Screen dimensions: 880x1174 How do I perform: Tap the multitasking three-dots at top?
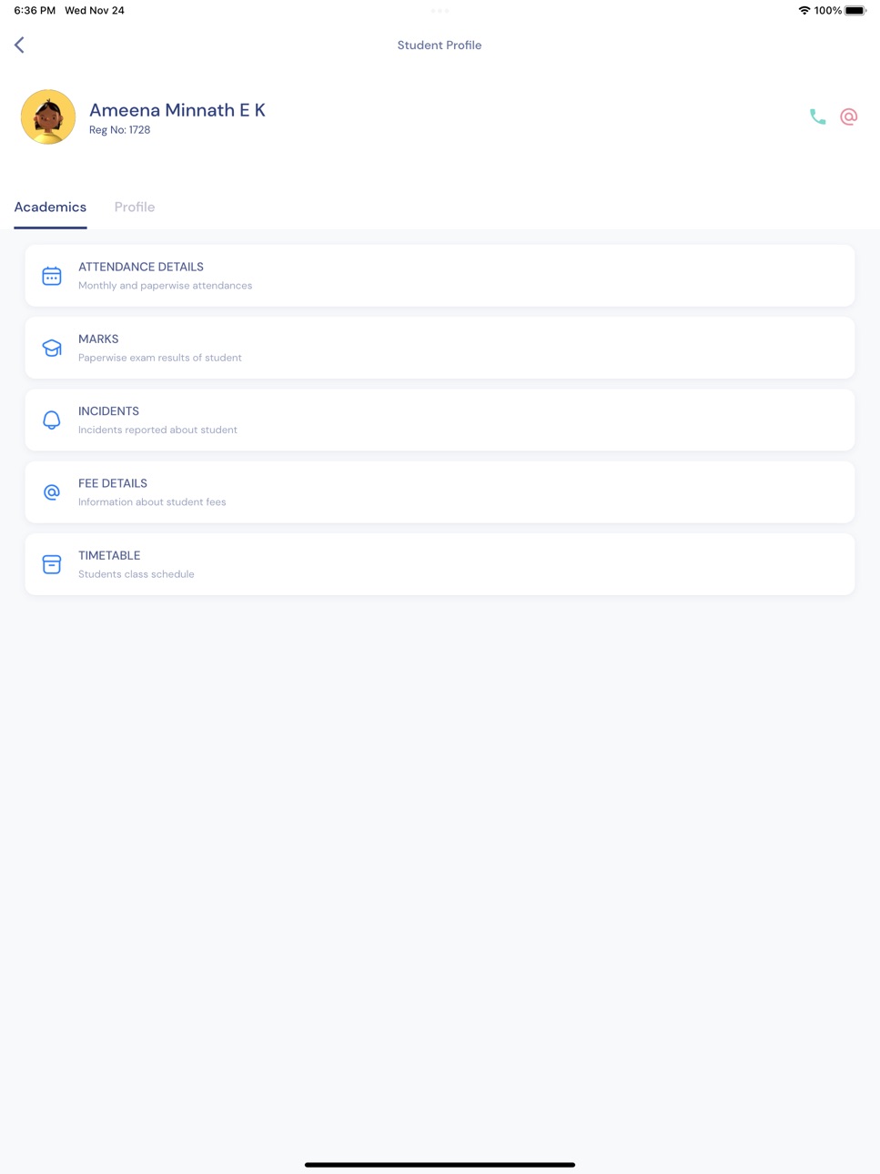coord(440,11)
